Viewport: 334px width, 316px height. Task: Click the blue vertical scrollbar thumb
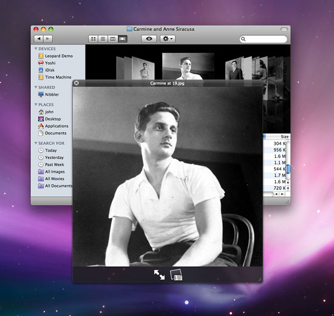(288, 169)
